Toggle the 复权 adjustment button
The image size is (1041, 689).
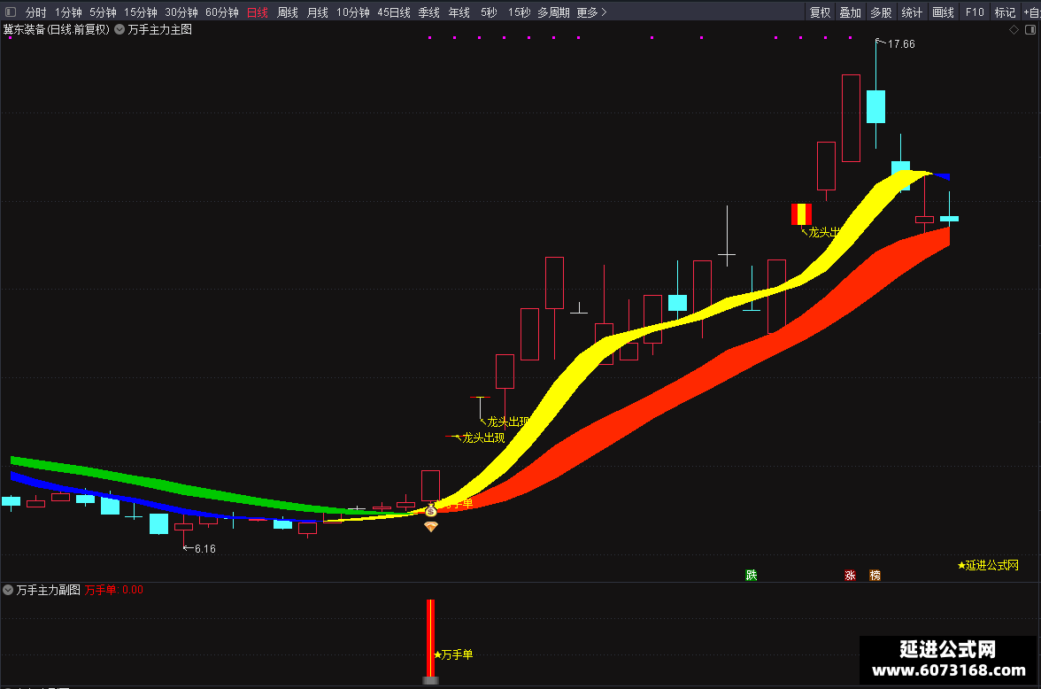tap(820, 12)
